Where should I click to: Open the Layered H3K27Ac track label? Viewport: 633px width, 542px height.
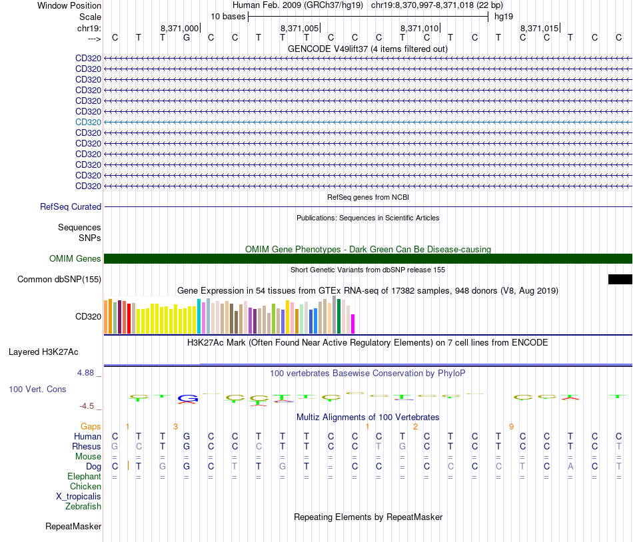tap(43, 352)
